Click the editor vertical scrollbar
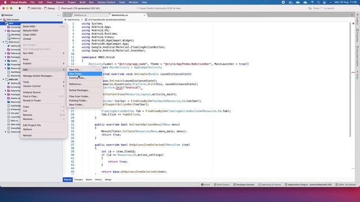 click(x=350, y=80)
